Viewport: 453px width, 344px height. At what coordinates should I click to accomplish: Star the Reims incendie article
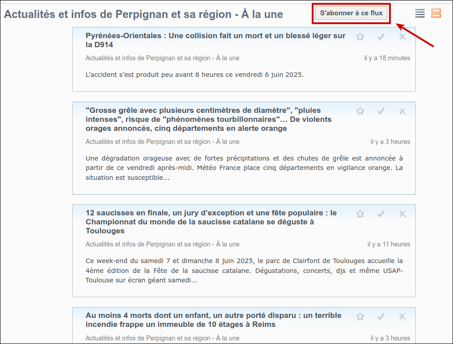point(360,317)
